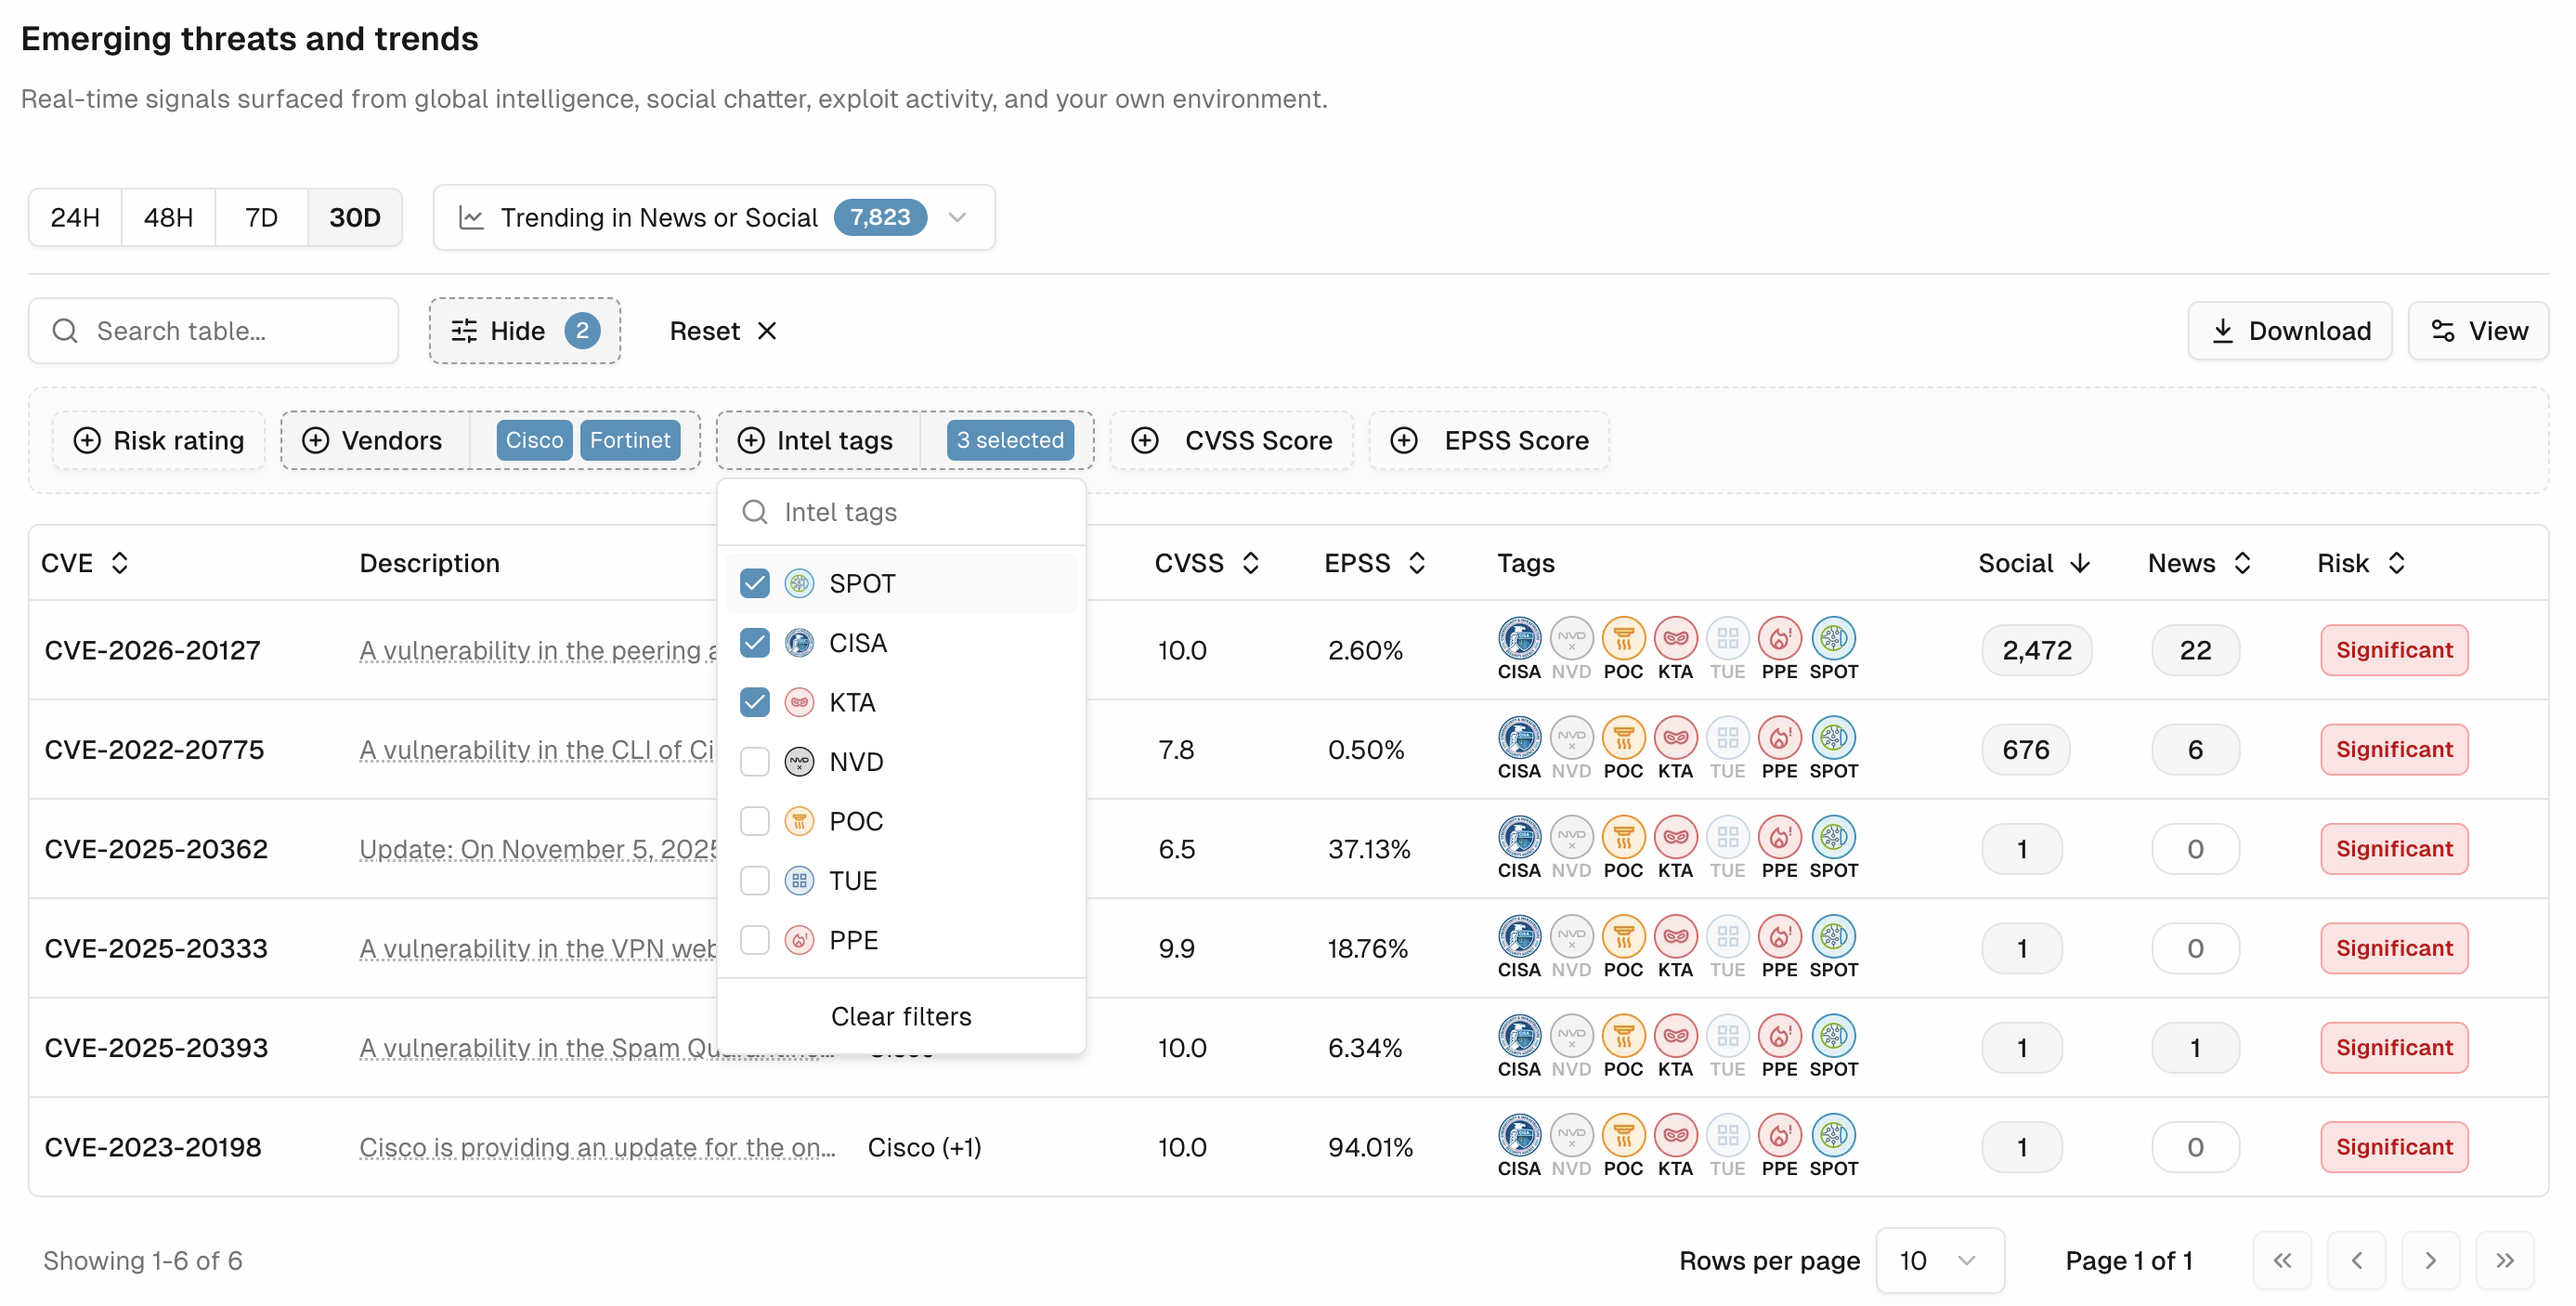This screenshot has height=1306, width=2576.
Task: Expand the Vendors filter
Action: coord(373,440)
